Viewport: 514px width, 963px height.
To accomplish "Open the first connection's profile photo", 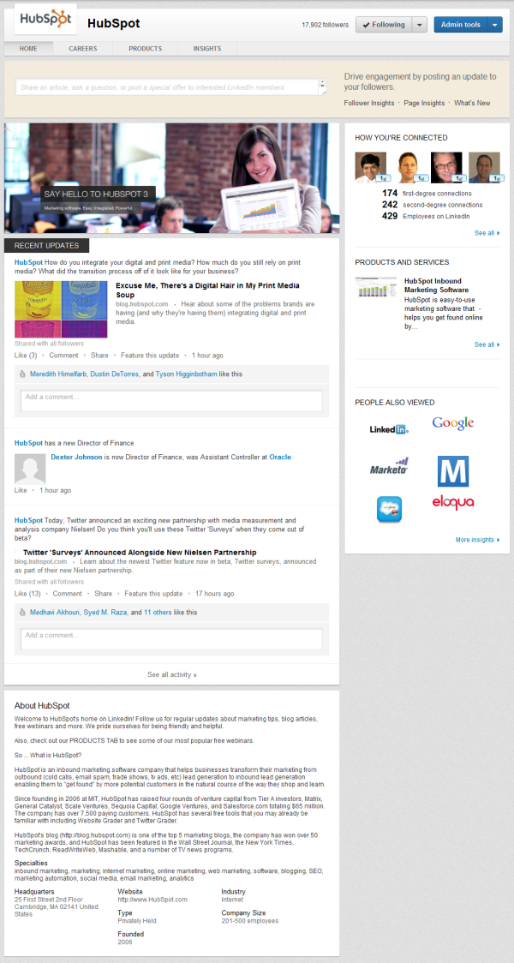I will 371,168.
